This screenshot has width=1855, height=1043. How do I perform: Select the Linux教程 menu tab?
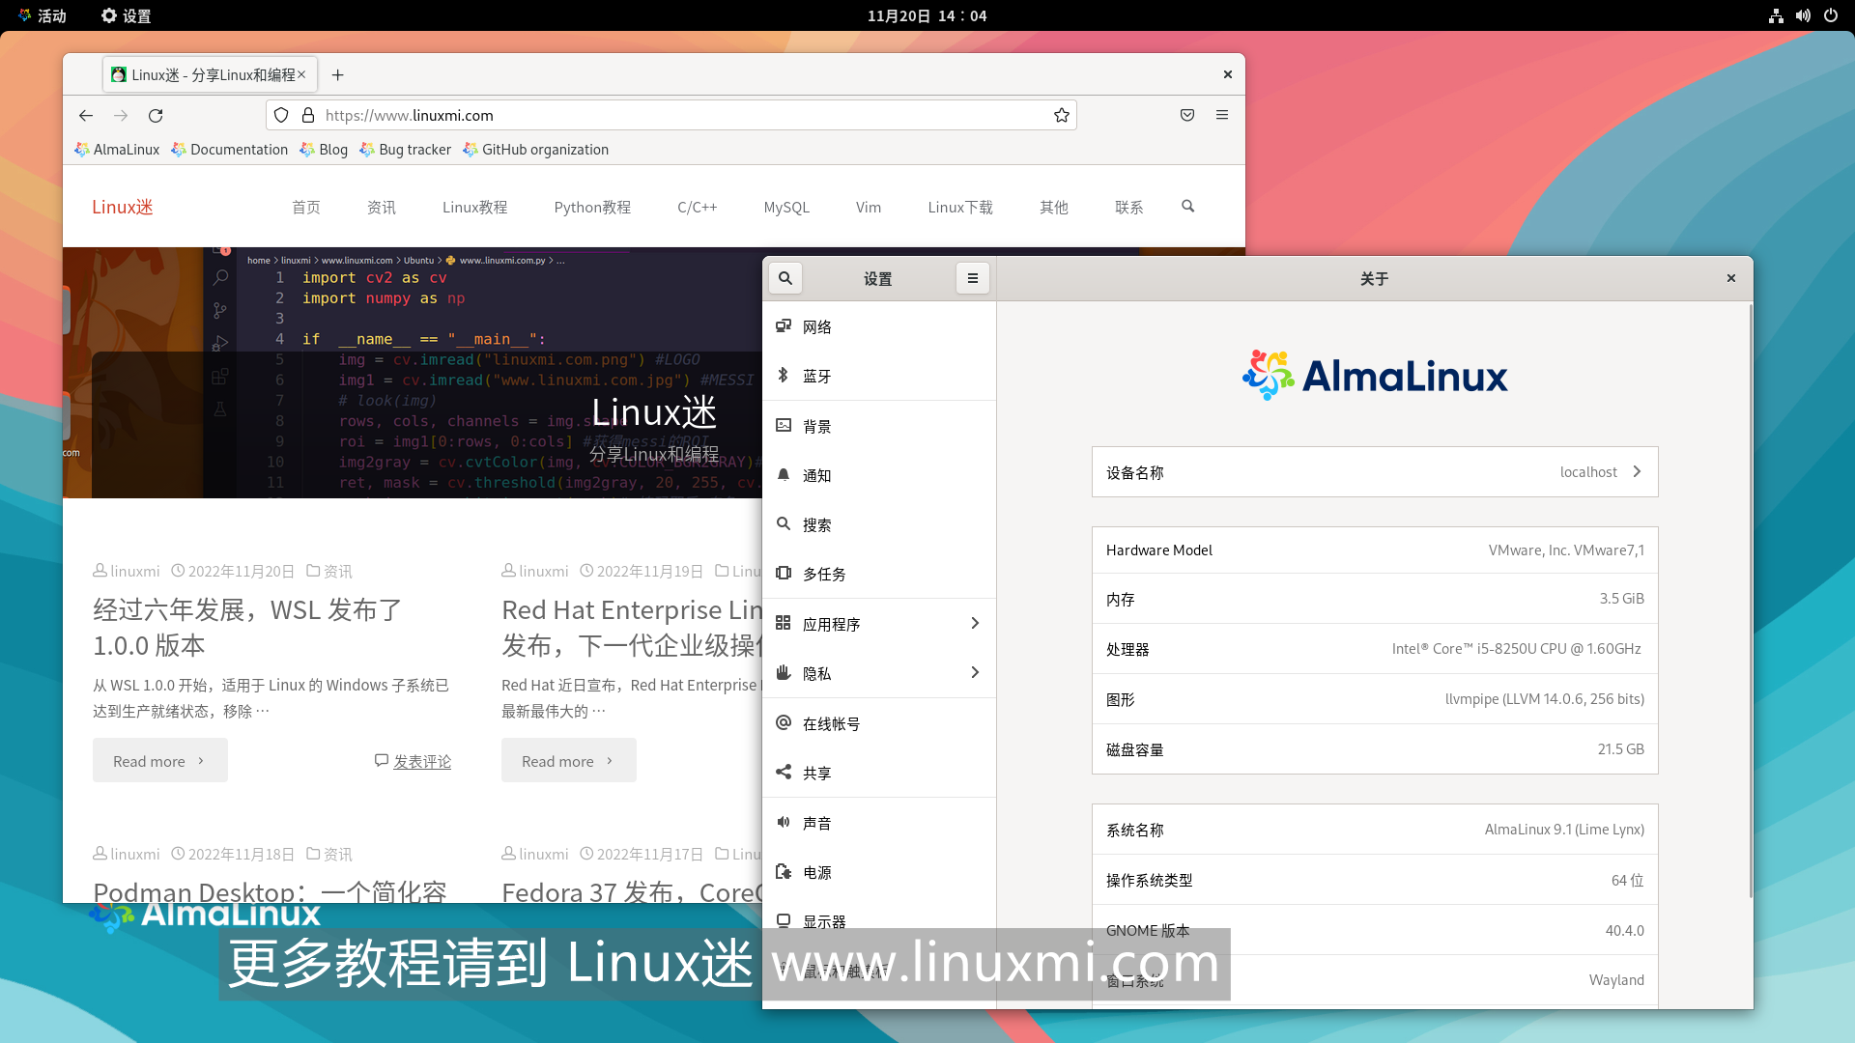point(475,207)
